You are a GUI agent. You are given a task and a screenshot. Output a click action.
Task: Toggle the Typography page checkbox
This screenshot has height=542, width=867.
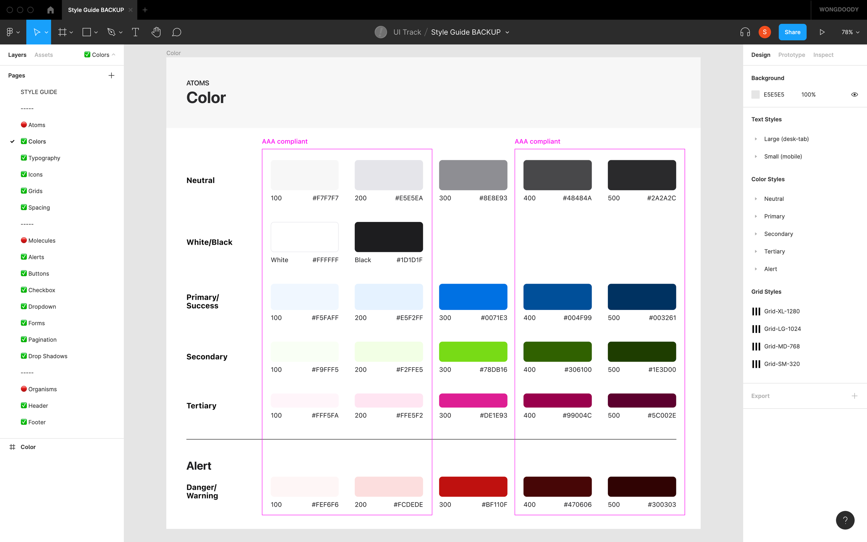(x=23, y=158)
